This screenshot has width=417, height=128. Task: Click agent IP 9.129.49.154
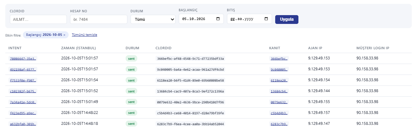pos(319,80)
